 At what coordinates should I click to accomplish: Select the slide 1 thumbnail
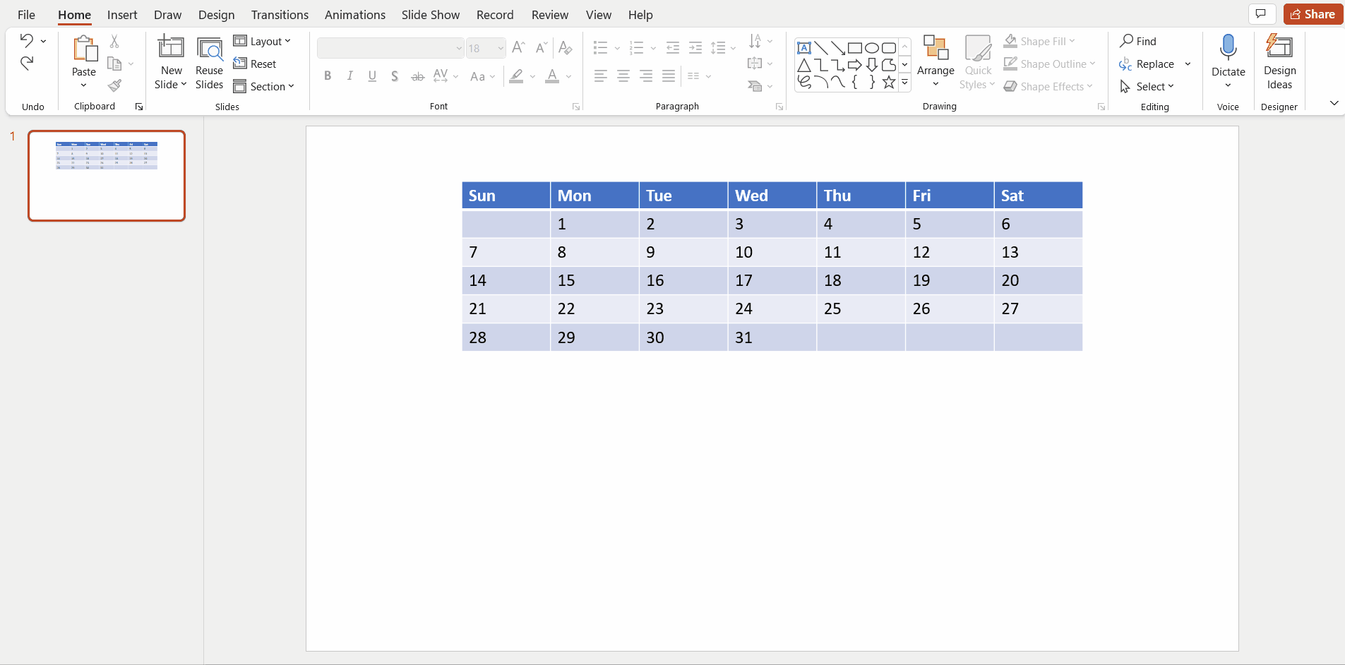107,176
